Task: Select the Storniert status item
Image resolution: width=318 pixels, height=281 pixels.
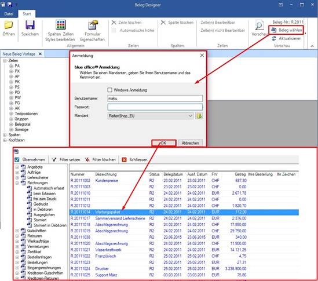Action: click(x=40, y=220)
